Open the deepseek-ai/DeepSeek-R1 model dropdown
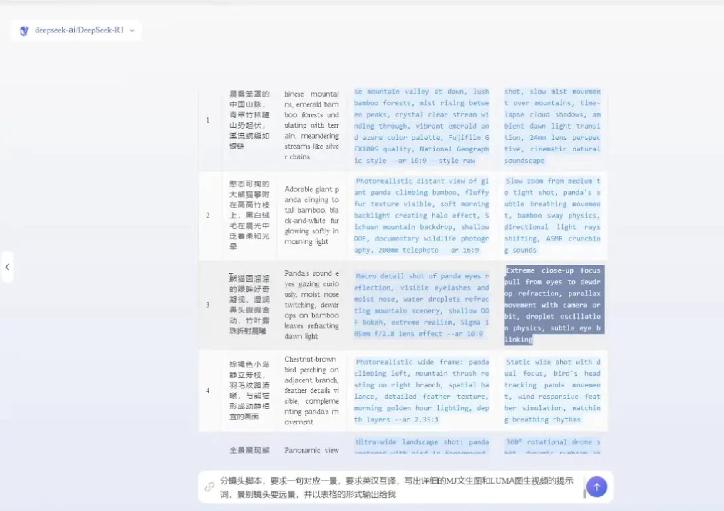 click(76, 30)
